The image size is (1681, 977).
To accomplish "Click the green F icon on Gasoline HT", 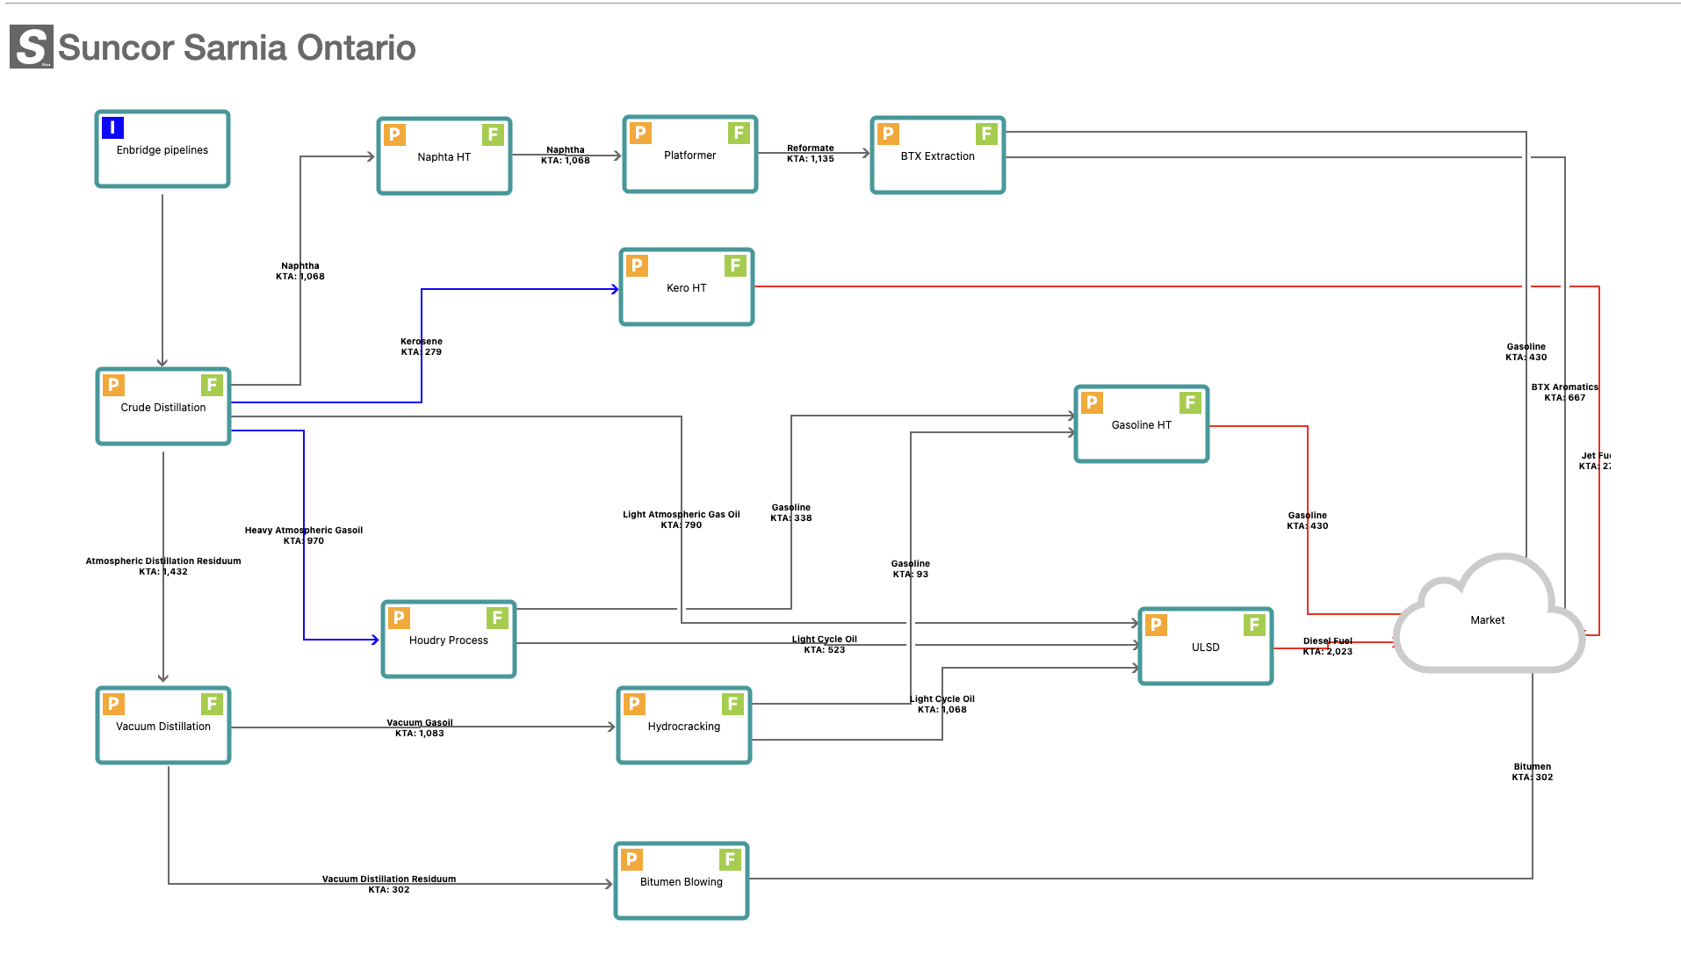I will [x=1190, y=402].
